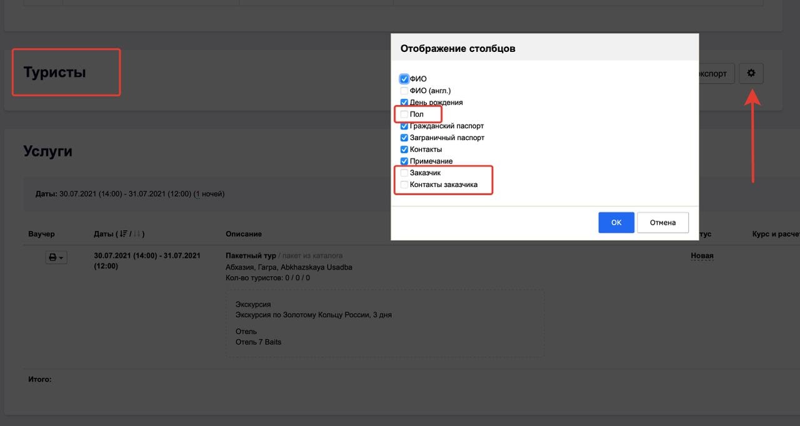Viewport: 800px width, 426px height.
Task: Click the Экспорт button
Action: [x=714, y=74]
